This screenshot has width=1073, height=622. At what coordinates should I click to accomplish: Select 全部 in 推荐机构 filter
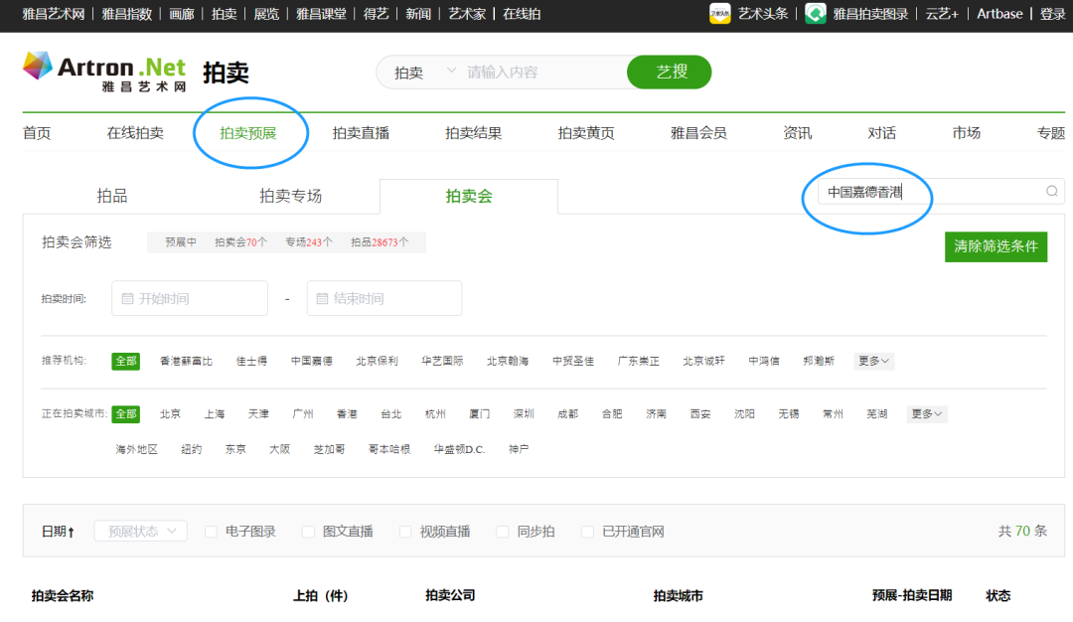click(x=126, y=361)
